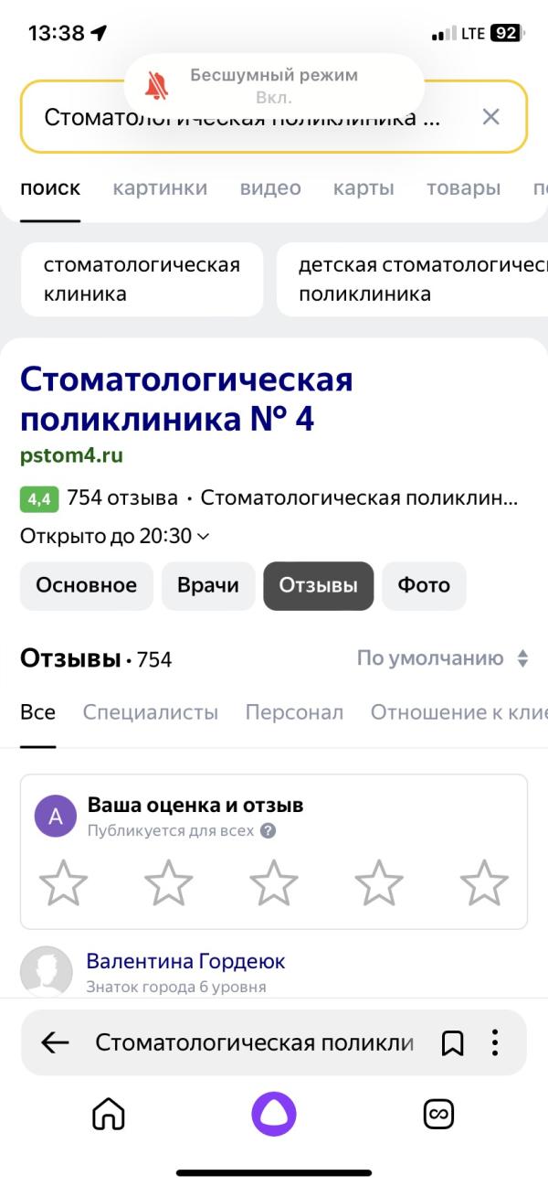Open the tabs switcher icon
Screen dimensions: 548x1186
(439, 1114)
